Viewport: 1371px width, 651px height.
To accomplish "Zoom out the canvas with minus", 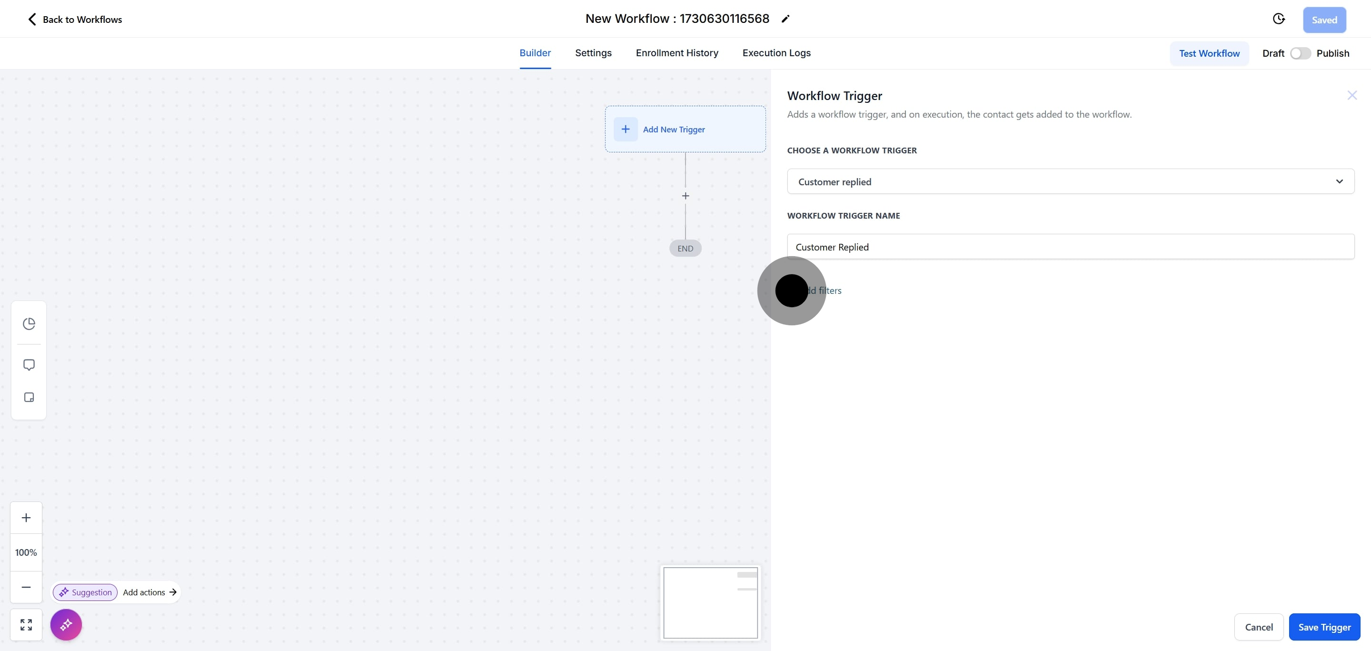I will click(x=26, y=587).
